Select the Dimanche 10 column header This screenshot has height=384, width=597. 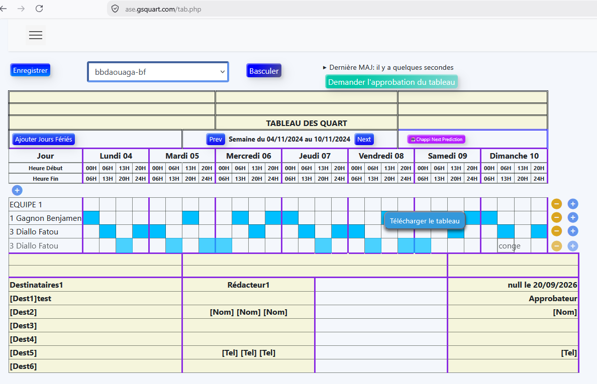[514, 156]
